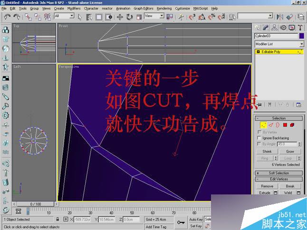The image size is (307, 230).
Task: Check the By Angle checkbox
Action: point(259,144)
